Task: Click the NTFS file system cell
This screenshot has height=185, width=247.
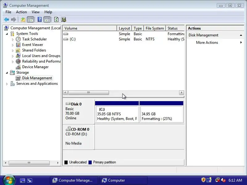Action: [150, 39]
